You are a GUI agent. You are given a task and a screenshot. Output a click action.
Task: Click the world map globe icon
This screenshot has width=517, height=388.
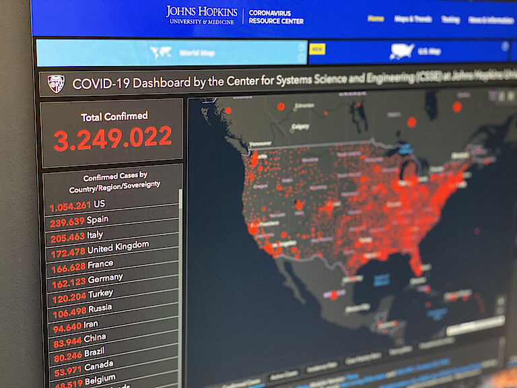click(161, 53)
